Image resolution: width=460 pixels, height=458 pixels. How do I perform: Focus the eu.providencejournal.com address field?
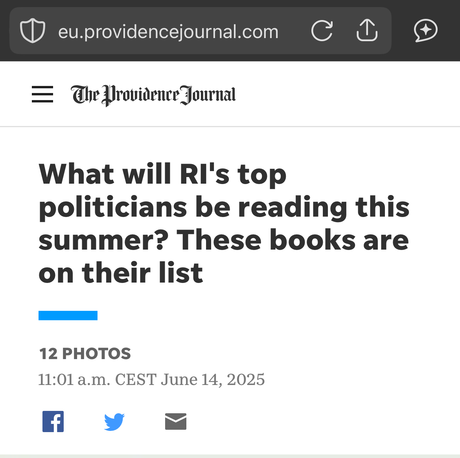(x=168, y=31)
